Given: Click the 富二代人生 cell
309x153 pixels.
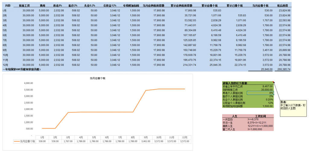Looking at the screenshot, I should (x=229, y=129).
